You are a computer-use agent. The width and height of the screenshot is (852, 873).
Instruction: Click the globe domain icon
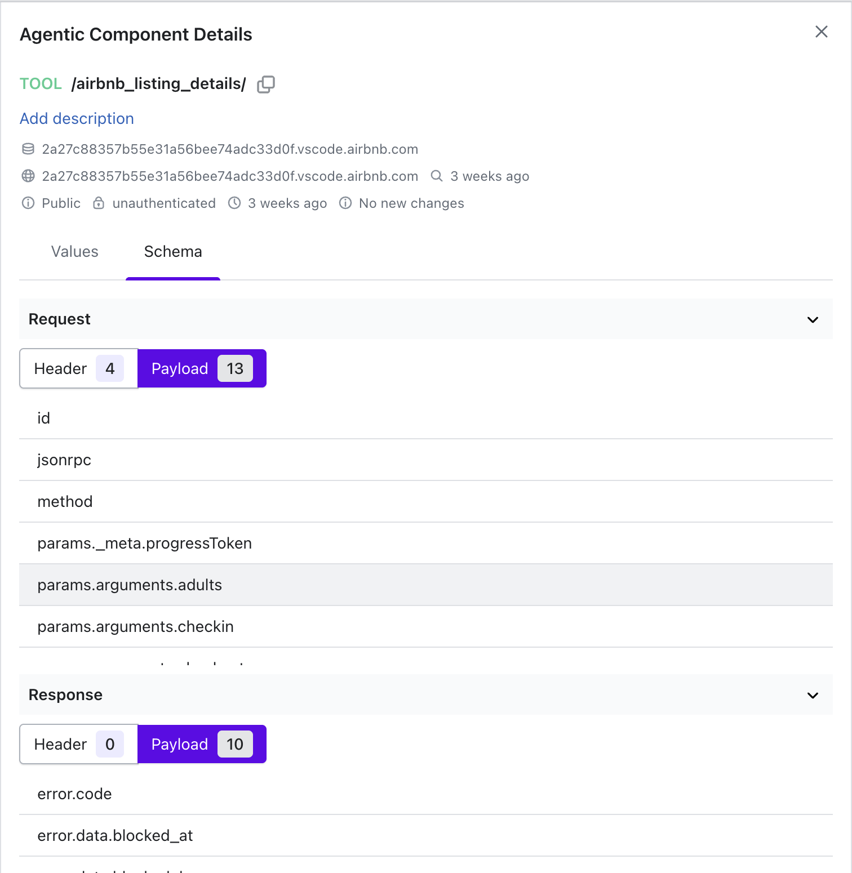[28, 176]
